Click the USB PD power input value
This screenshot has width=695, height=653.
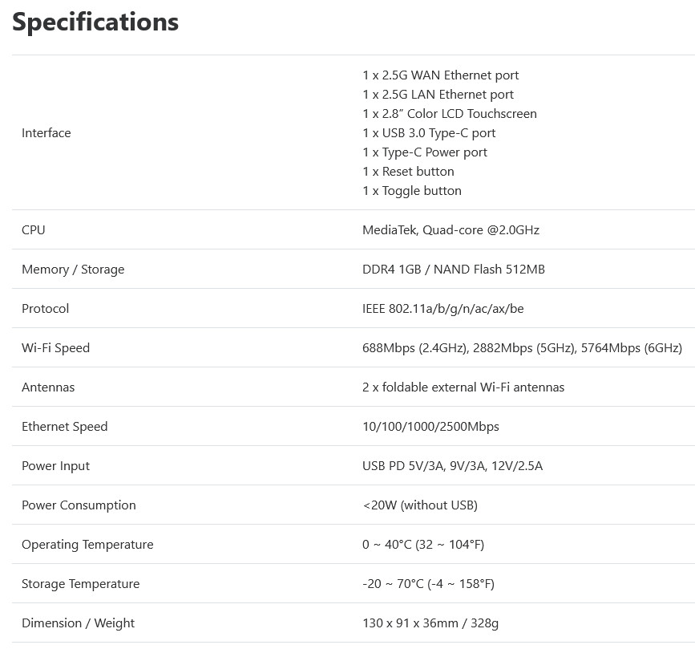[x=453, y=466]
